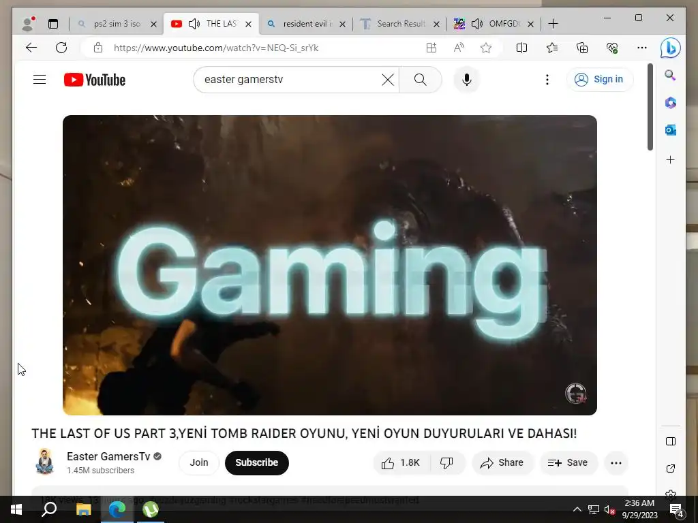
Task: Subscribe to Easter GamersTv
Action: pos(257,462)
